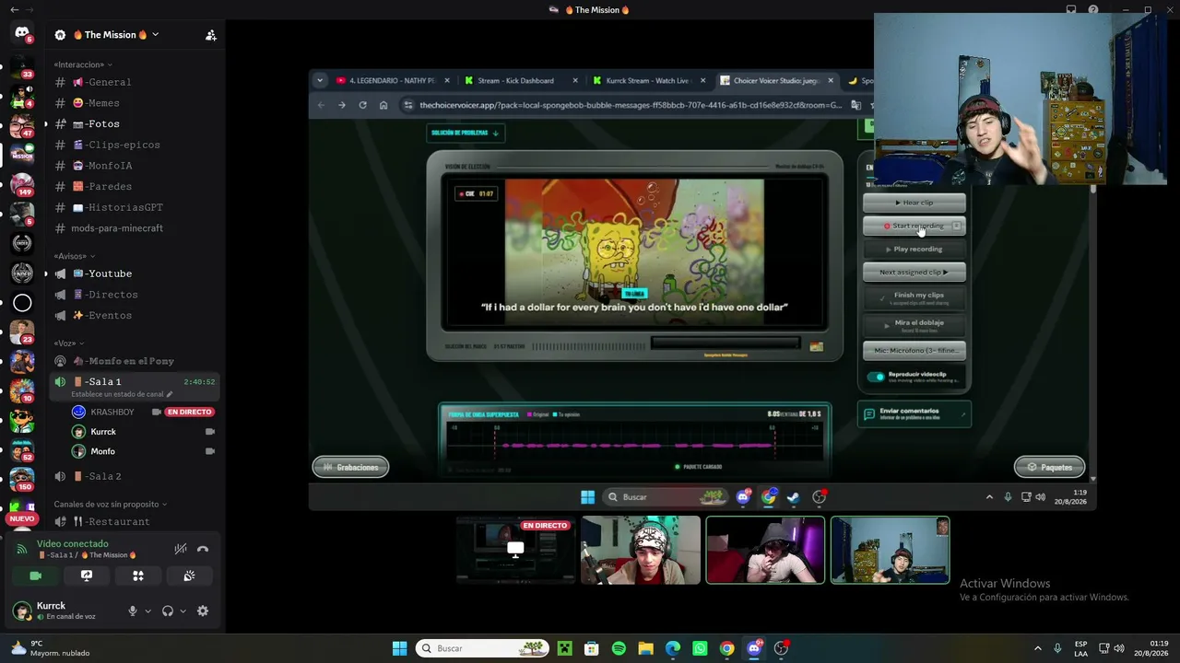Switch to Stream - Kick Dashboard tab

click(522, 80)
